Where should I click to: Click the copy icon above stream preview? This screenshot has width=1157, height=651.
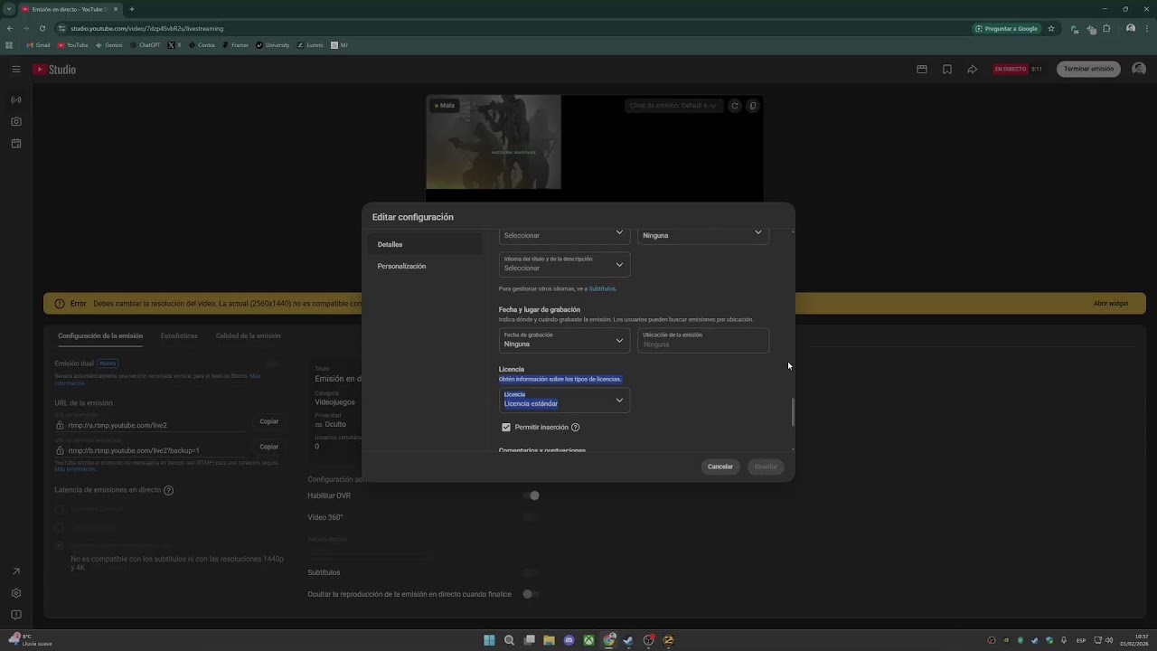tap(753, 106)
